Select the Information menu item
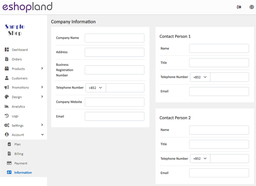Viewport: 256px width, 186px height. (x=23, y=173)
